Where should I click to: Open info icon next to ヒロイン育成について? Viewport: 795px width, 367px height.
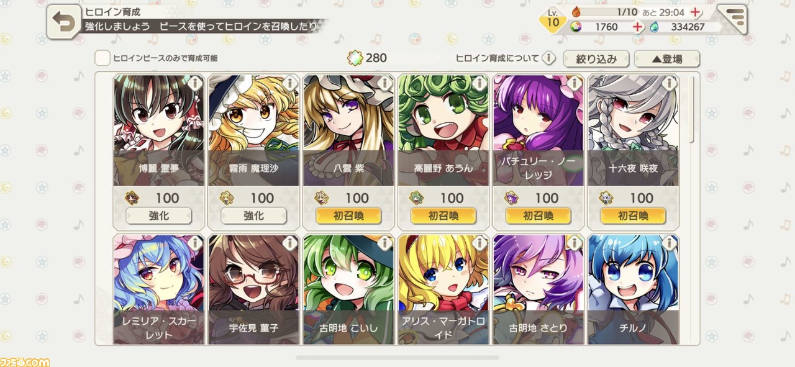(548, 58)
